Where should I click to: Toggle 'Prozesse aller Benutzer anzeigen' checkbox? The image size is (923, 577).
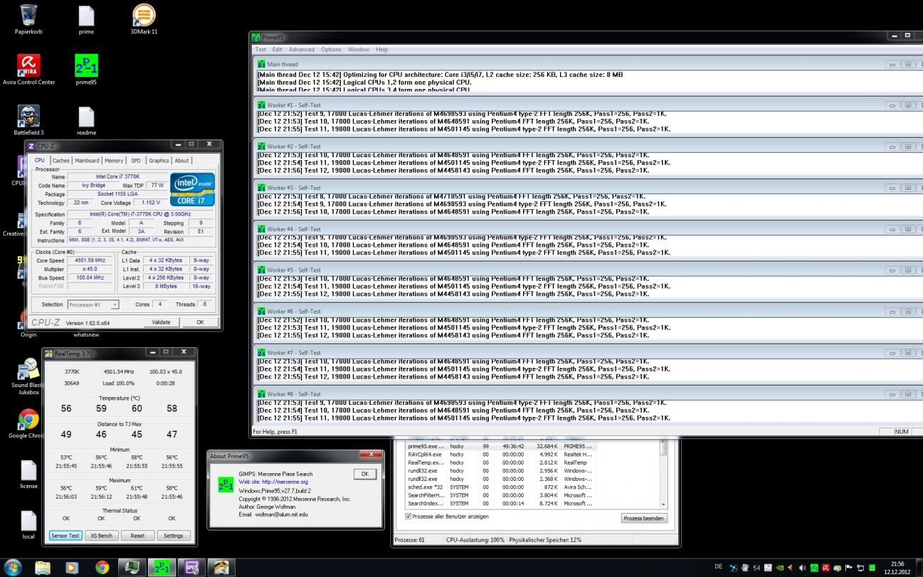tap(408, 516)
